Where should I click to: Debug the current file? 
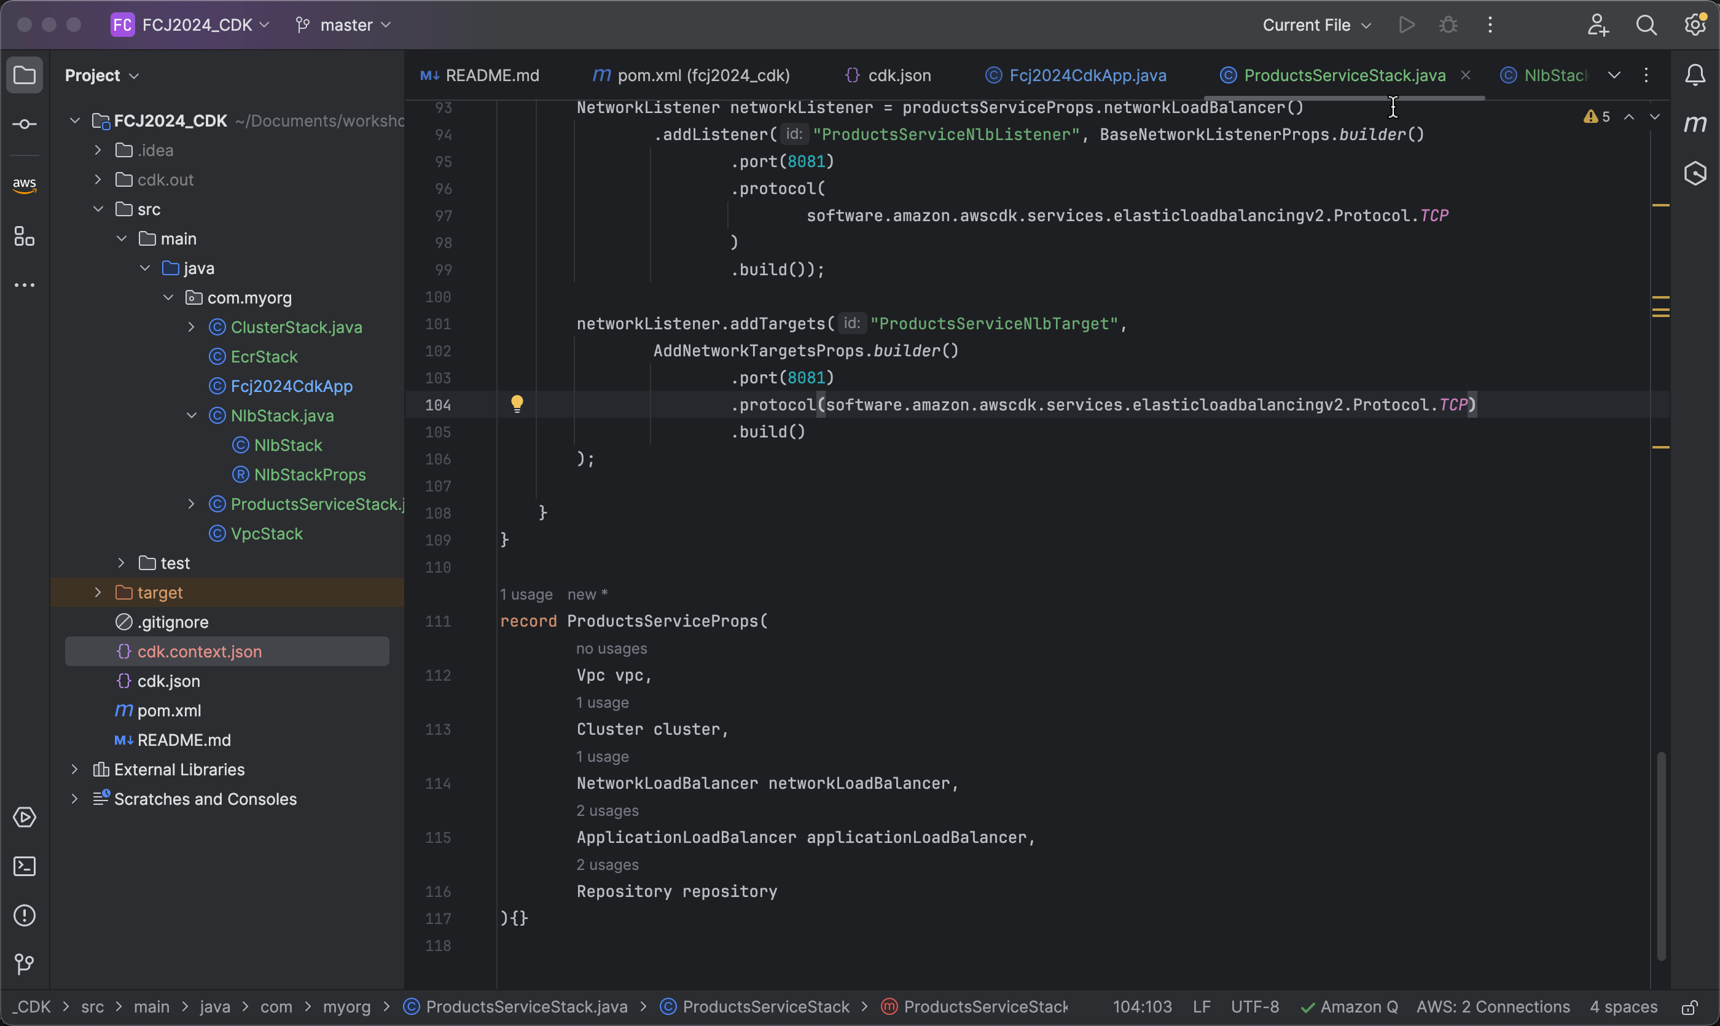pyautogui.click(x=1448, y=25)
